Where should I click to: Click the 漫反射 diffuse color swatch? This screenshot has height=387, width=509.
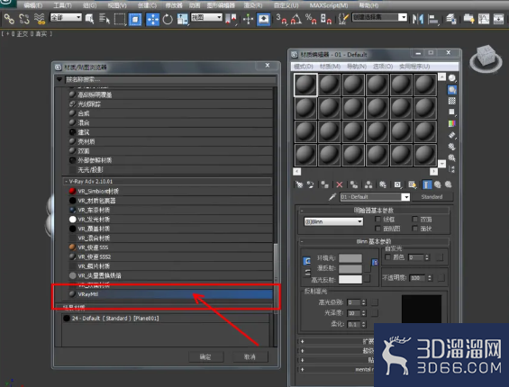[x=350, y=268]
